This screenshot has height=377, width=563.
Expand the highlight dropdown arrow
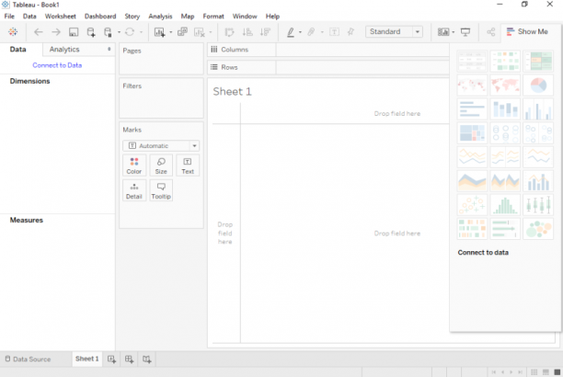300,32
